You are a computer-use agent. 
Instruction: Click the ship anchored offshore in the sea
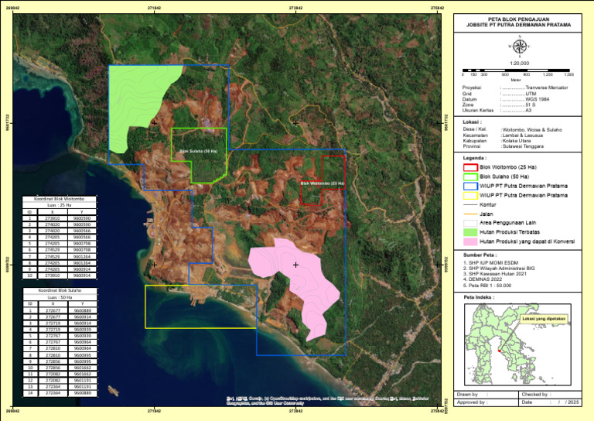[113, 390]
